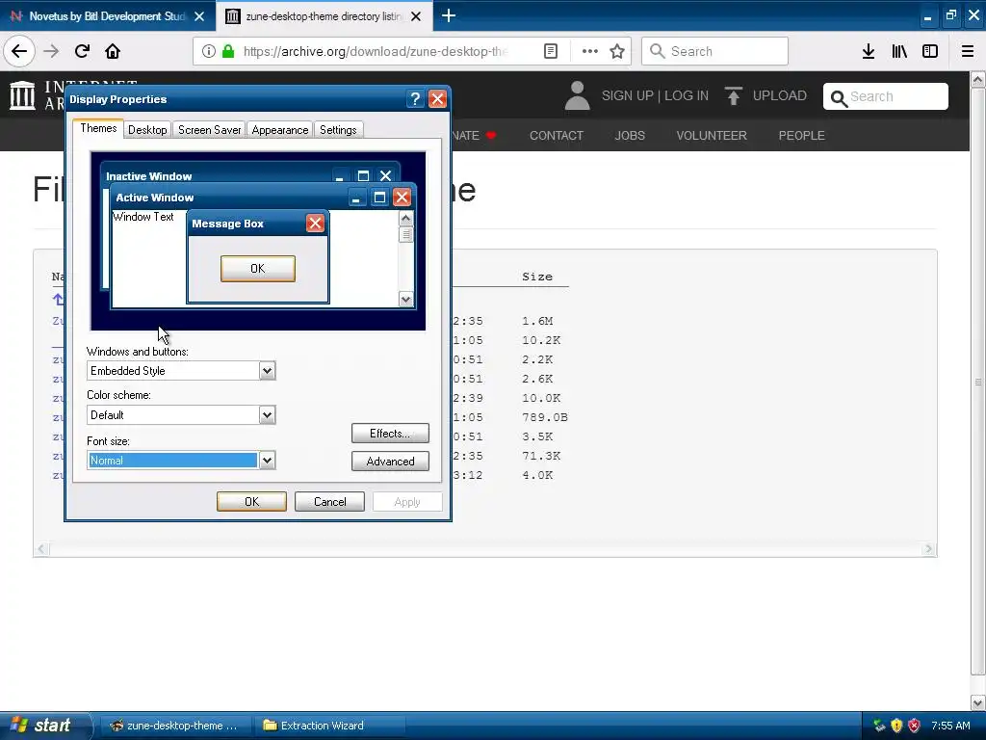The image size is (986, 740).
Task: Click the browser URL address field
Action: (x=375, y=51)
